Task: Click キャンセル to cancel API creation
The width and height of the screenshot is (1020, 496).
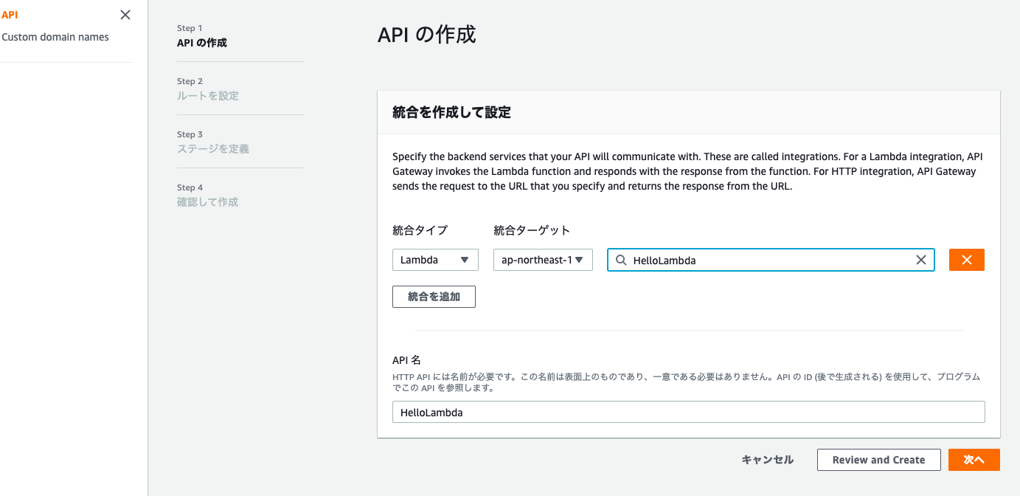Action: 767,459
